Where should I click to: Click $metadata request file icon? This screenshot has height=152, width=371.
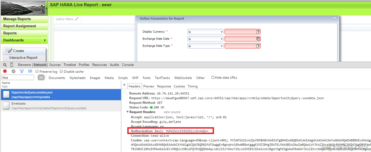tap(6, 105)
